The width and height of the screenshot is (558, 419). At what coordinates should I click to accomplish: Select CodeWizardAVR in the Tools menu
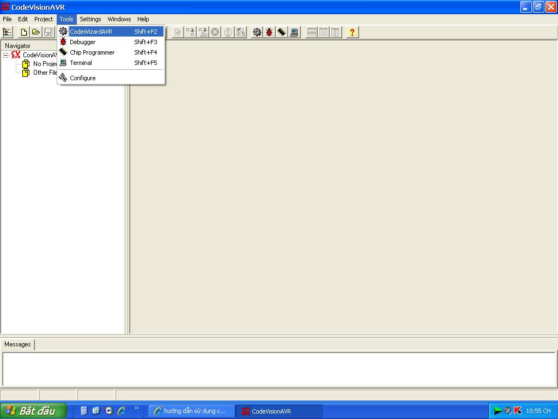(x=111, y=31)
